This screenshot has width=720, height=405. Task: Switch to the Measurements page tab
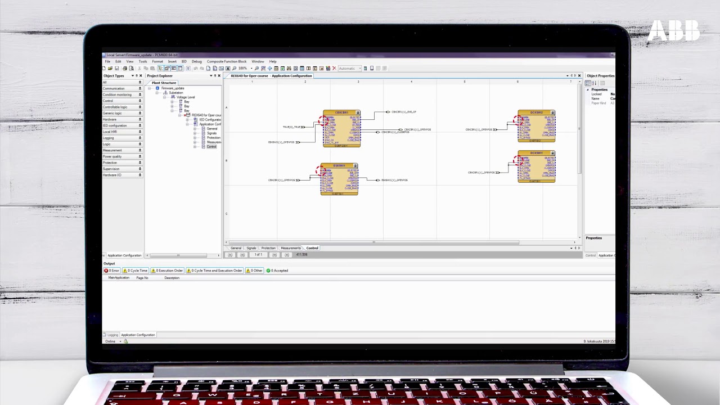[291, 248]
